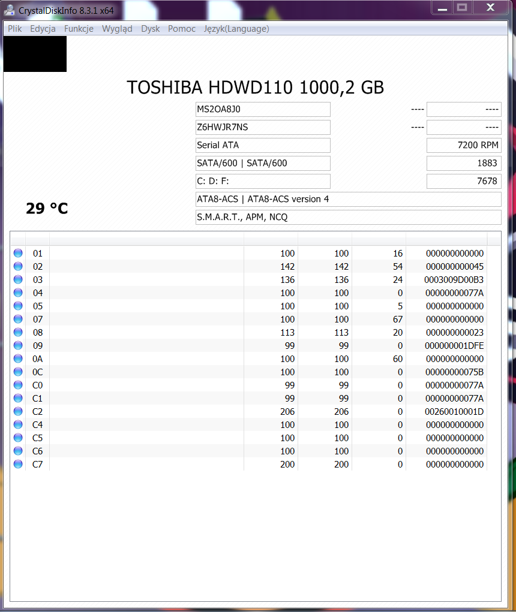
Task: Open the Wygląd menu
Action: (x=117, y=29)
